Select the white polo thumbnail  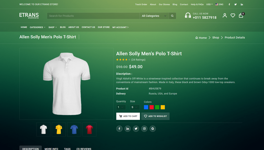tap(43, 129)
